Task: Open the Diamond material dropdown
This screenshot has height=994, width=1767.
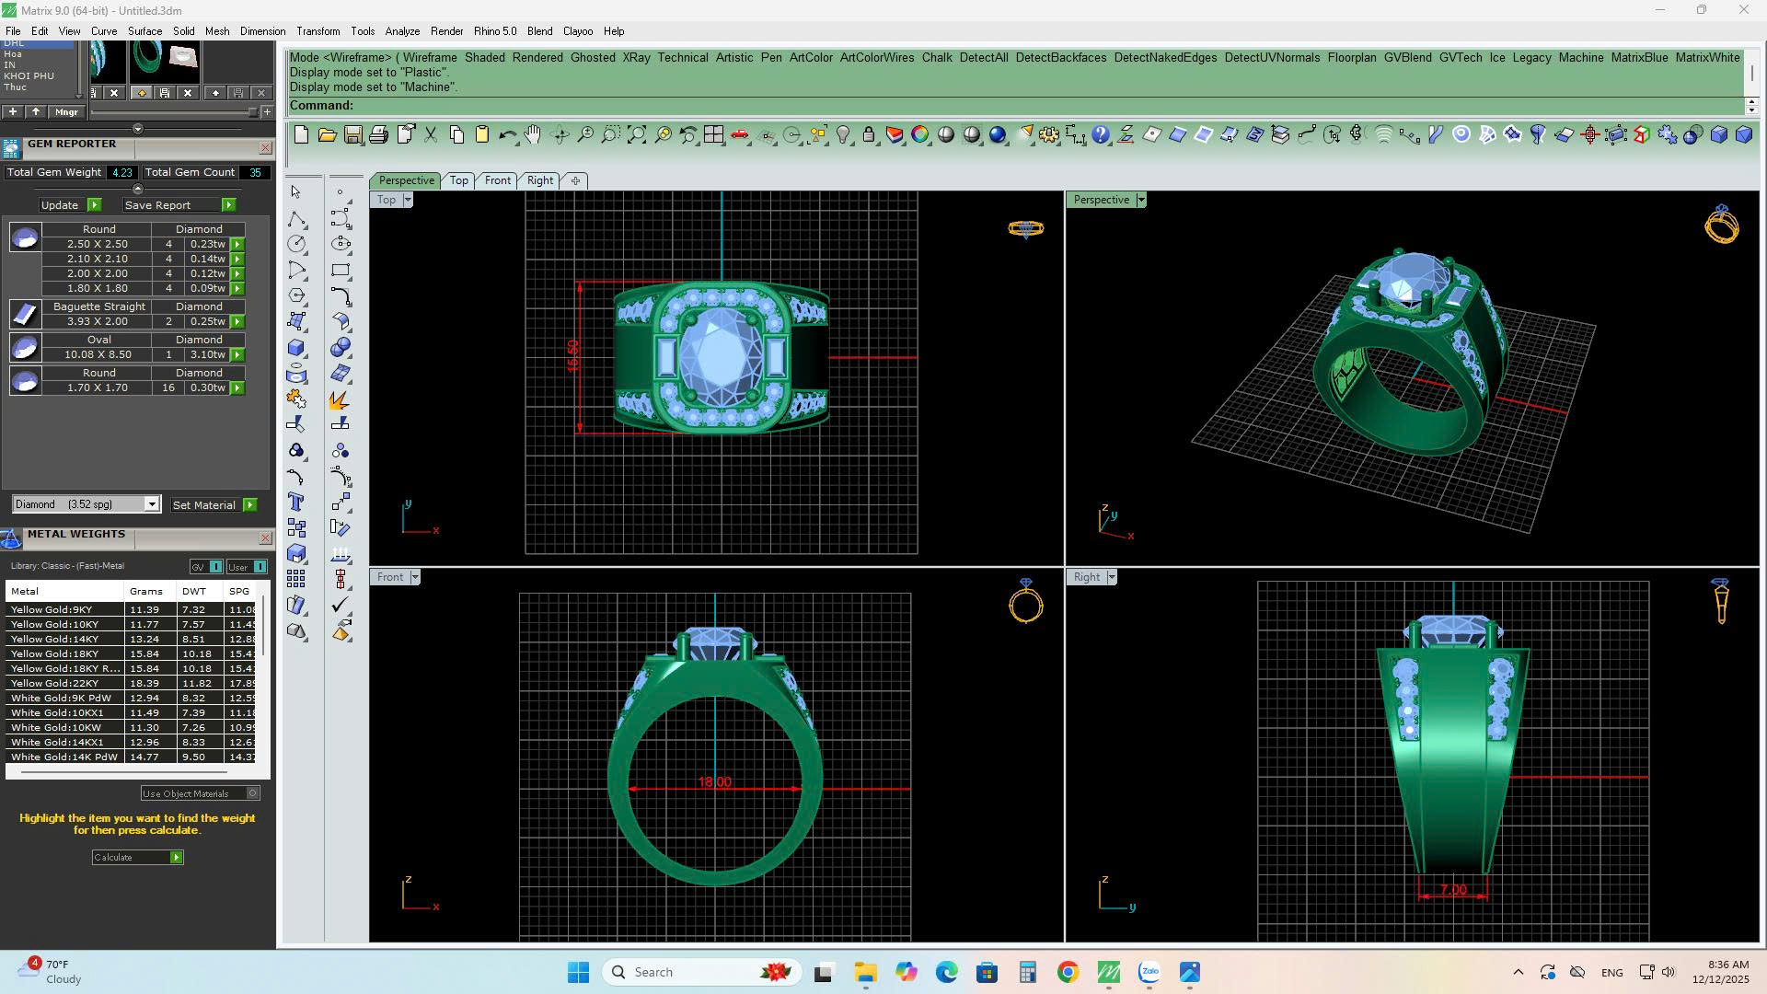Action: tap(152, 504)
